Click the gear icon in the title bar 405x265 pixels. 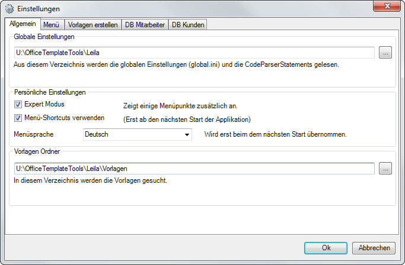pos(9,9)
